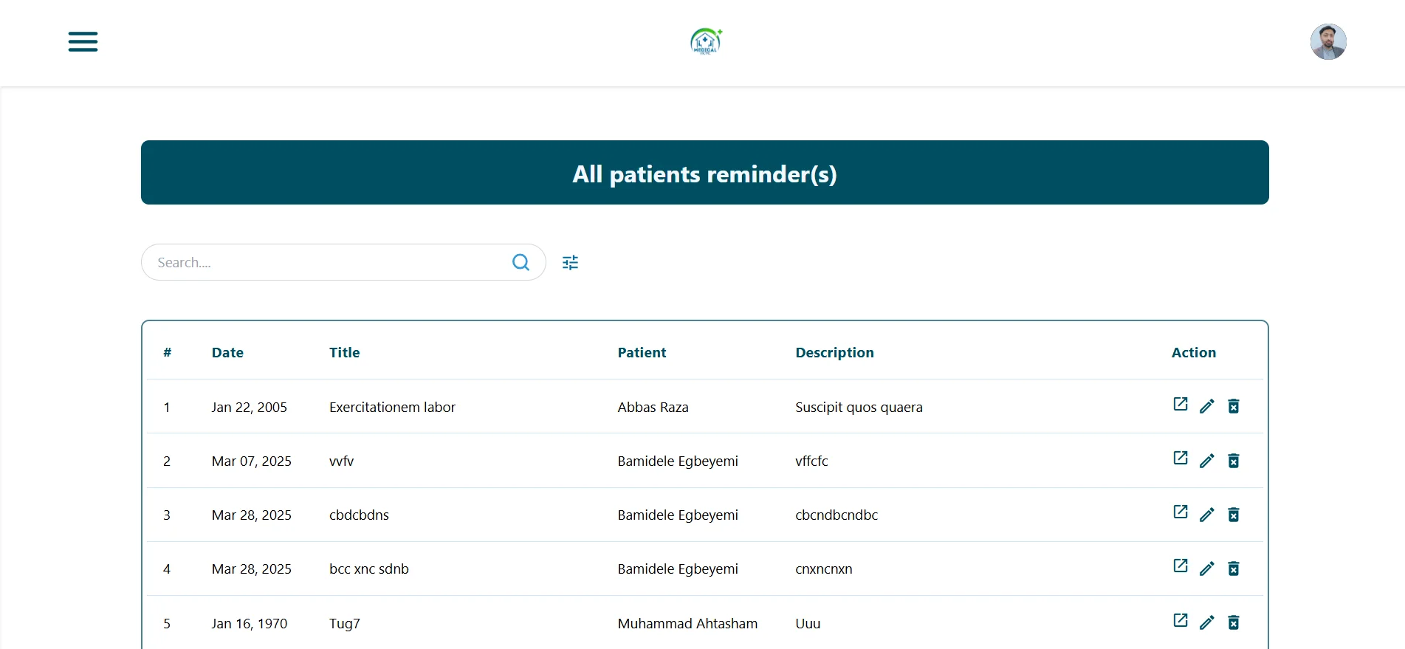The width and height of the screenshot is (1405, 649).
Task: Edit the vvfv reminder
Action: pyautogui.click(x=1206, y=461)
